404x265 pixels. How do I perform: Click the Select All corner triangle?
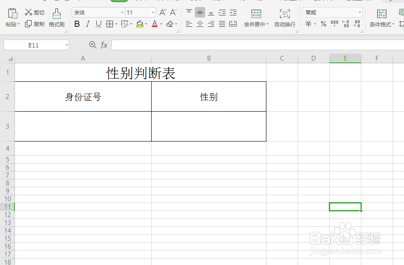pos(10,59)
